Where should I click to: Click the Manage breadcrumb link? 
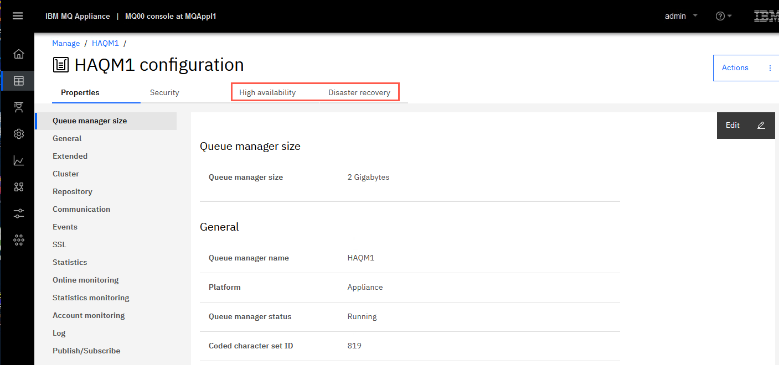pos(66,43)
